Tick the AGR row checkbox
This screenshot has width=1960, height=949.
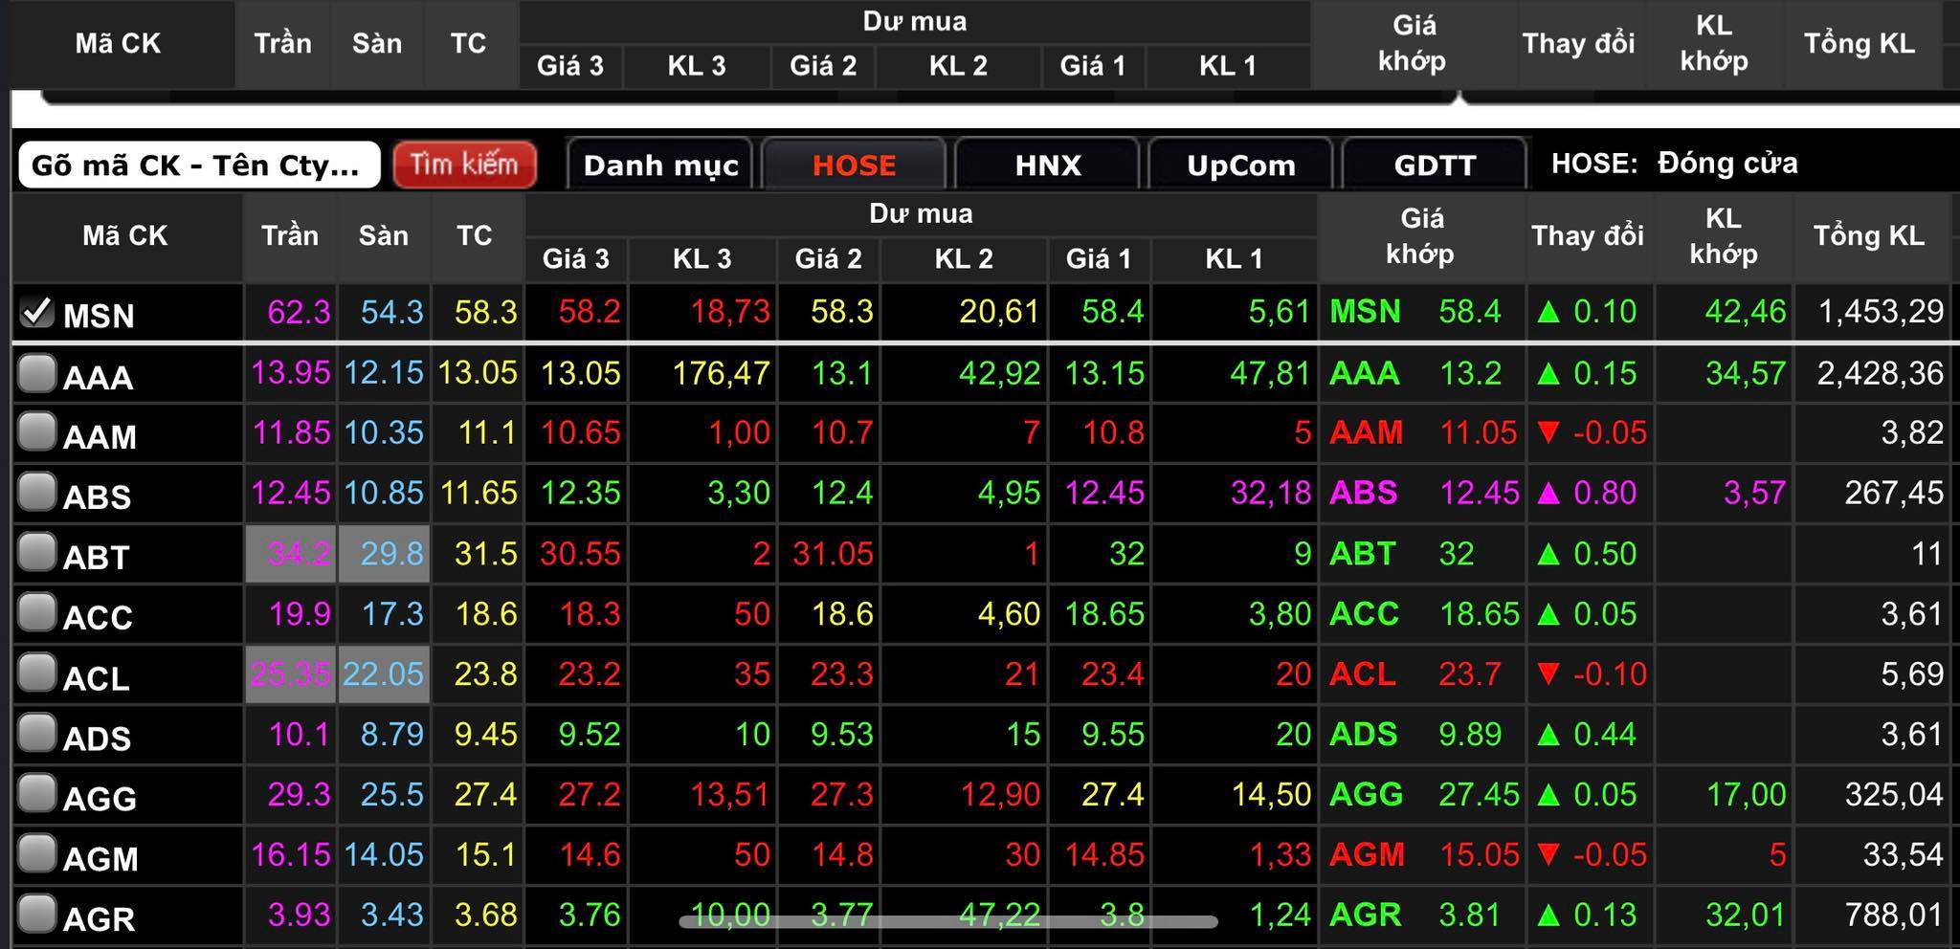click(36, 915)
